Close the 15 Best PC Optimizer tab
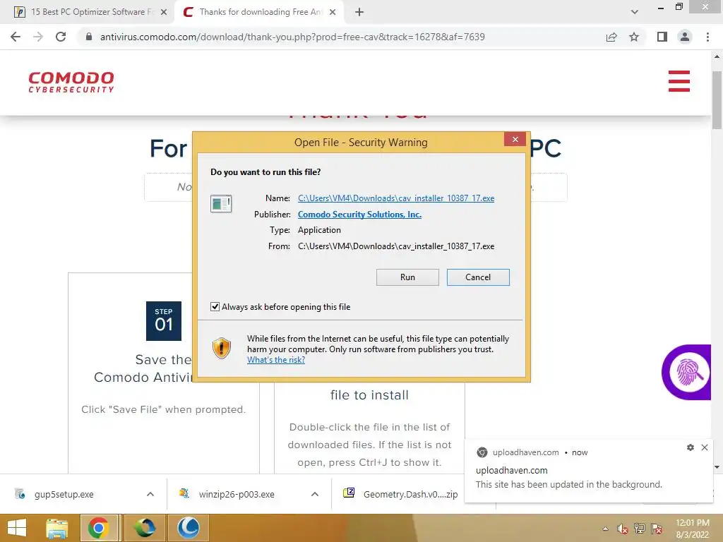This screenshot has height=542, width=723. click(x=164, y=12)
